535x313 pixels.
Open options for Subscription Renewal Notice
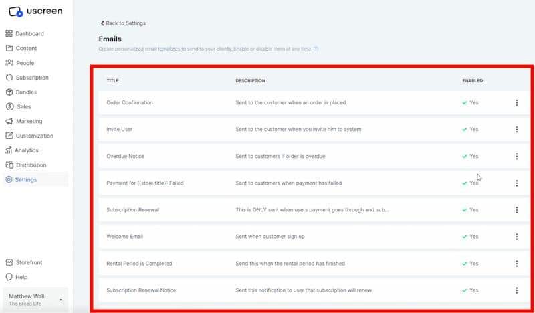coord(516,290)
